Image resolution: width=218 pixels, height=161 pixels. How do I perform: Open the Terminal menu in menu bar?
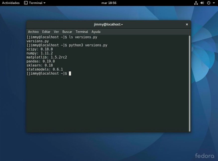pos(82,32)
